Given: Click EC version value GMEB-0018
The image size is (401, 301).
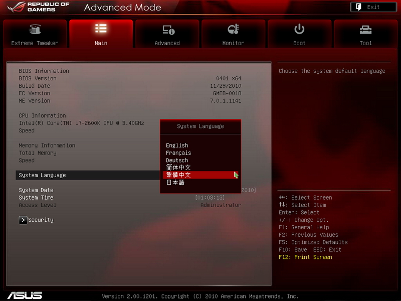Looking at the screenshot, I should click(227, 93).
